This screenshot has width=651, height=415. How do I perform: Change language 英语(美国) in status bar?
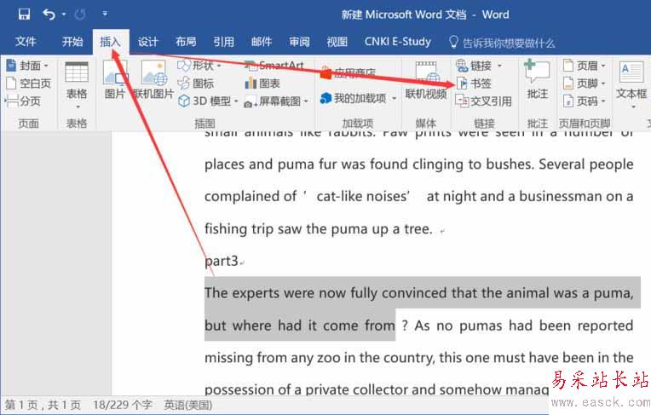188,405
